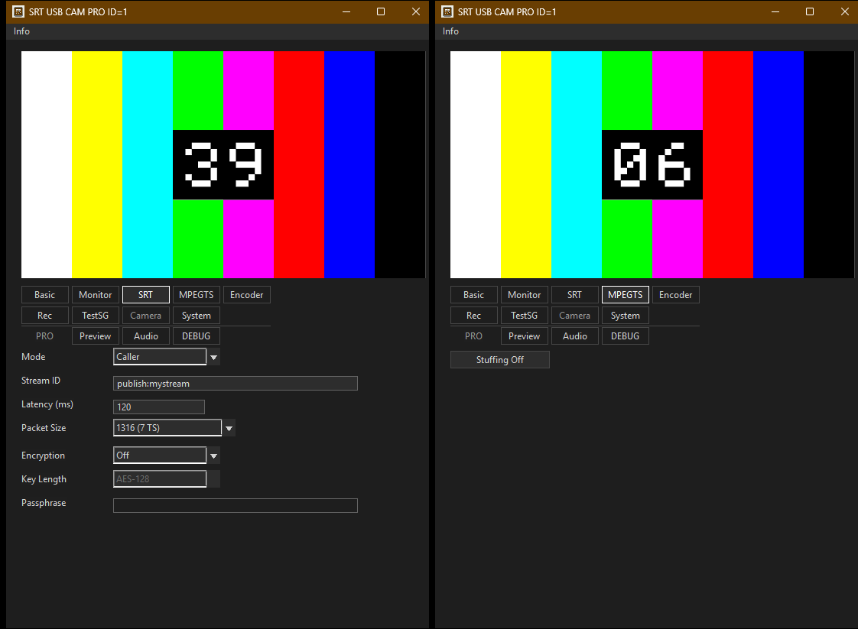Click the Caller mode combo box
Viewport: 858px width, 629px height.
point(160,357)
